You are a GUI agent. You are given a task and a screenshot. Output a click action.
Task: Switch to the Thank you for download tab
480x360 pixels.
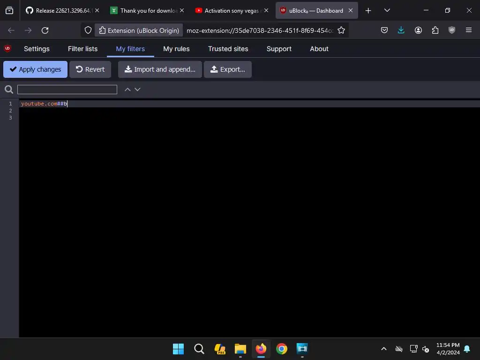pyautogui.click(x=143, y=10)
